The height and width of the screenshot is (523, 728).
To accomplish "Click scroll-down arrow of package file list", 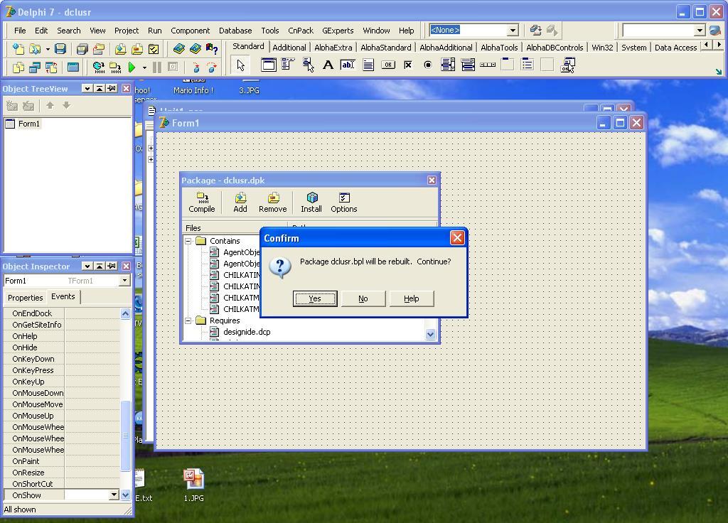I will tap(430, 334).
